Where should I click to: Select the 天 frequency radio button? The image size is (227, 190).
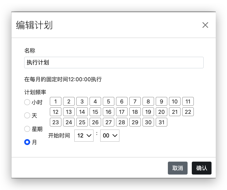(x=27, y=116)
